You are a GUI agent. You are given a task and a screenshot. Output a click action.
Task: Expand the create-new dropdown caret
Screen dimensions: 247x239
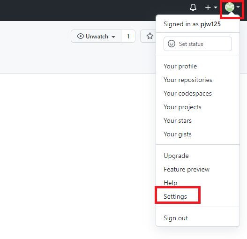(216, 7)
